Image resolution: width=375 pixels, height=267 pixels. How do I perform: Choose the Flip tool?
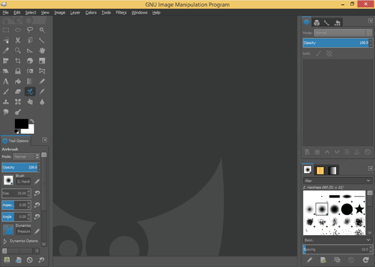(30, 71)
